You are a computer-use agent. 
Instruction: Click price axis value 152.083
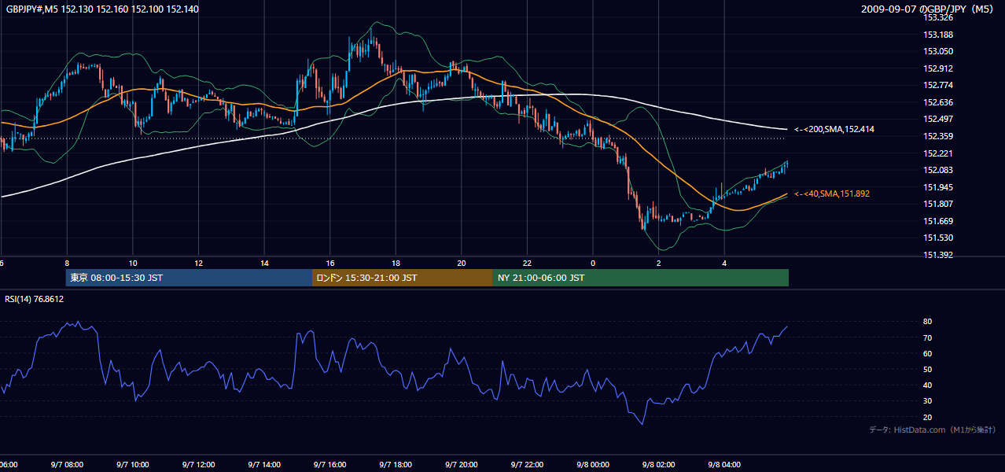(938, 170)
